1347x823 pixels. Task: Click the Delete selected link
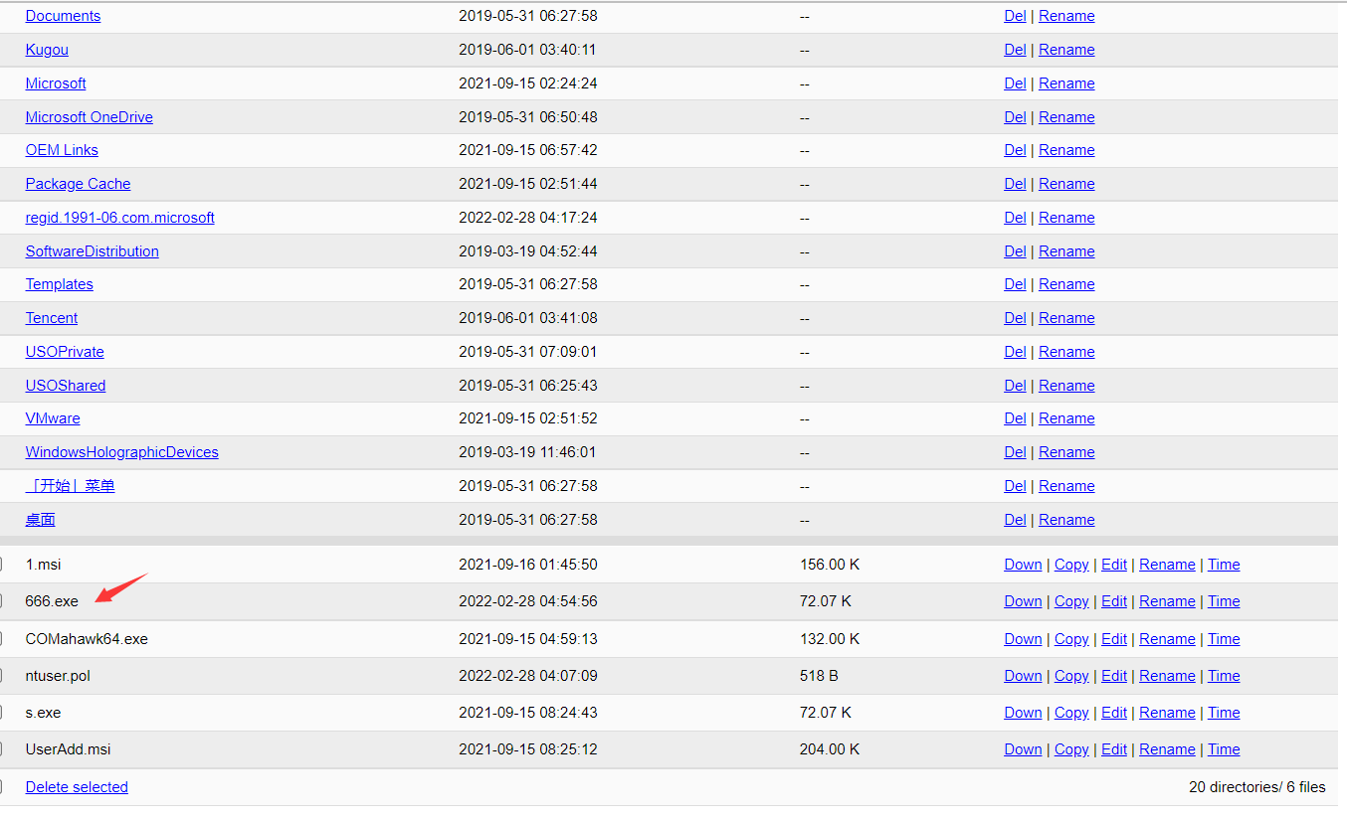pyautogui.click(x=77, y=787)
